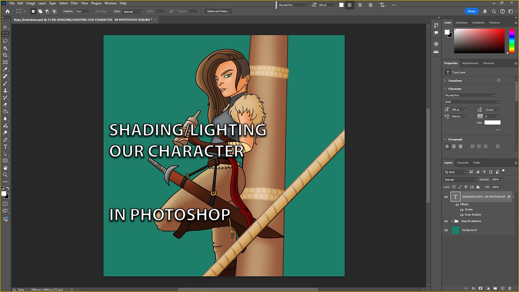Collapse the Character section
This screenshot has width=519, height=292.
[x=445, y=89]
